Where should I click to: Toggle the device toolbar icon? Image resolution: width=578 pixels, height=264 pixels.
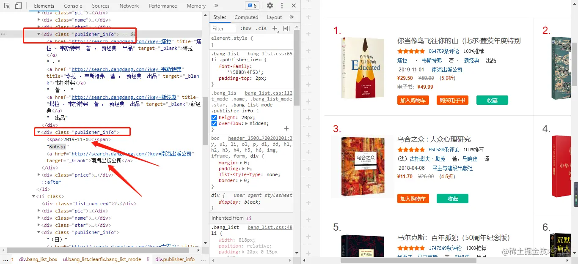[18, 5]
